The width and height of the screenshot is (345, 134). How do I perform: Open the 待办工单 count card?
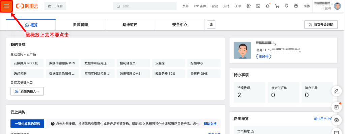pyautogui.click(x=317, y=92)
